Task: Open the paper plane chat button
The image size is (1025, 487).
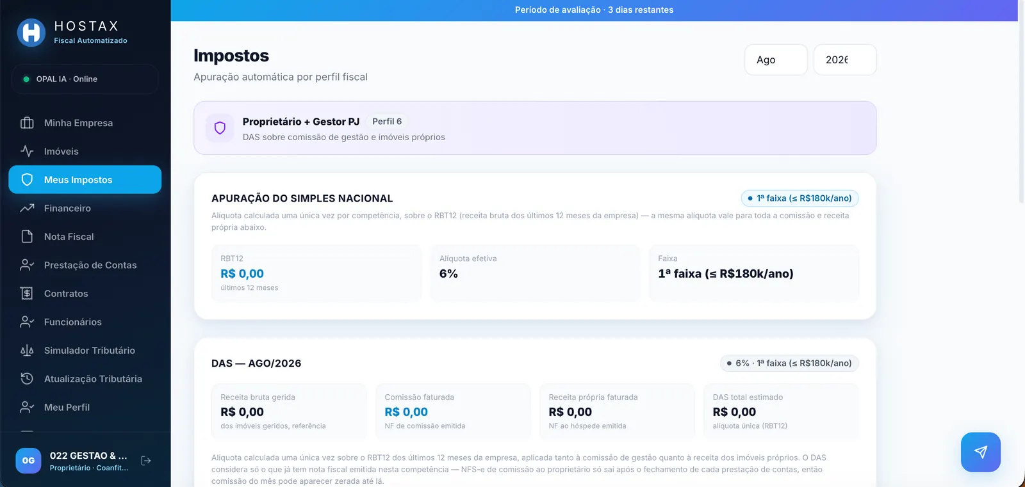Action: 980,452
